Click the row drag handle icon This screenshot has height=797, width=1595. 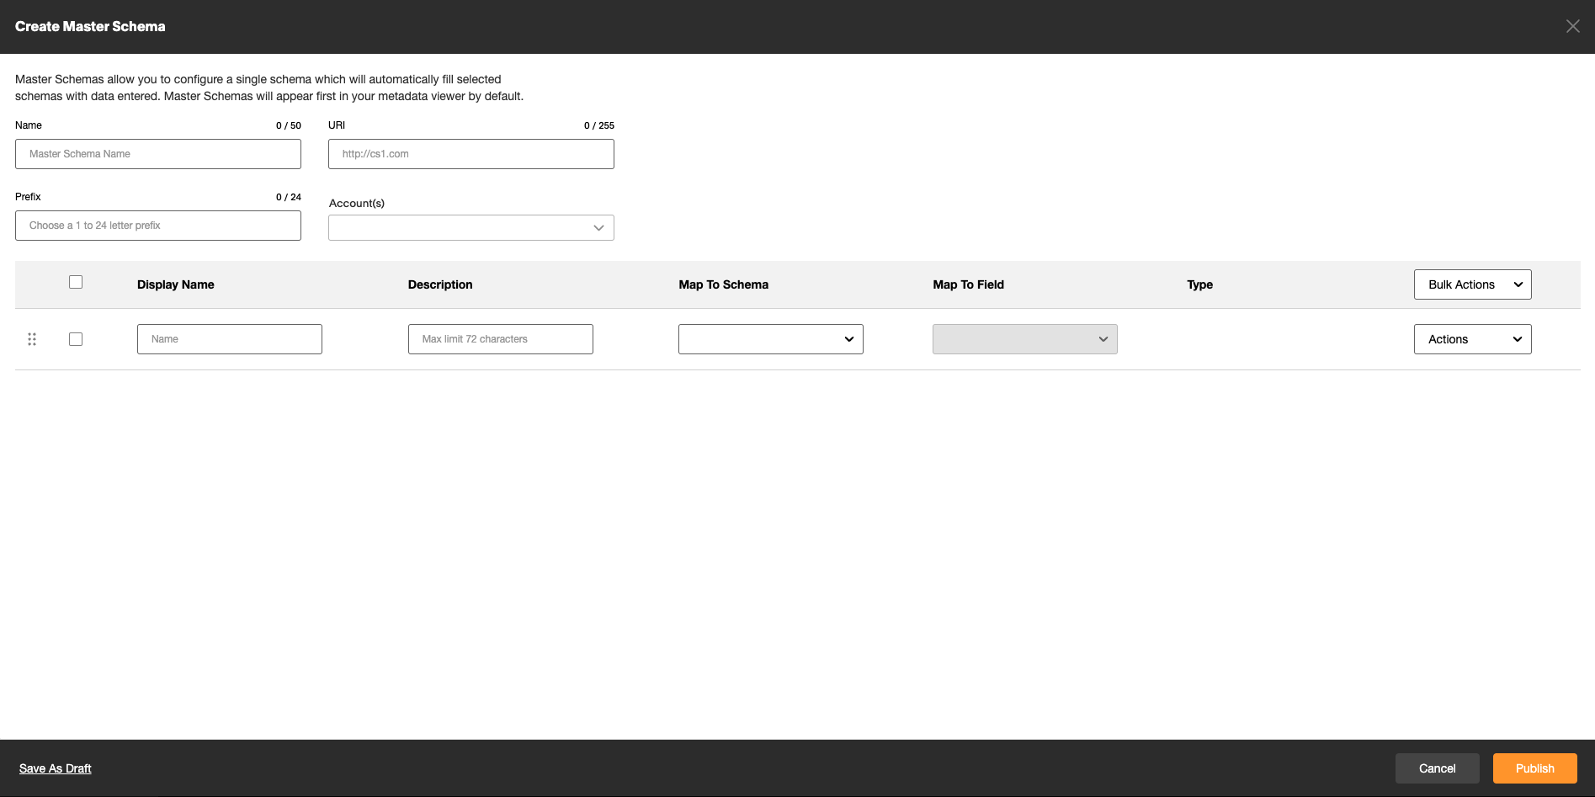(32, 339)
